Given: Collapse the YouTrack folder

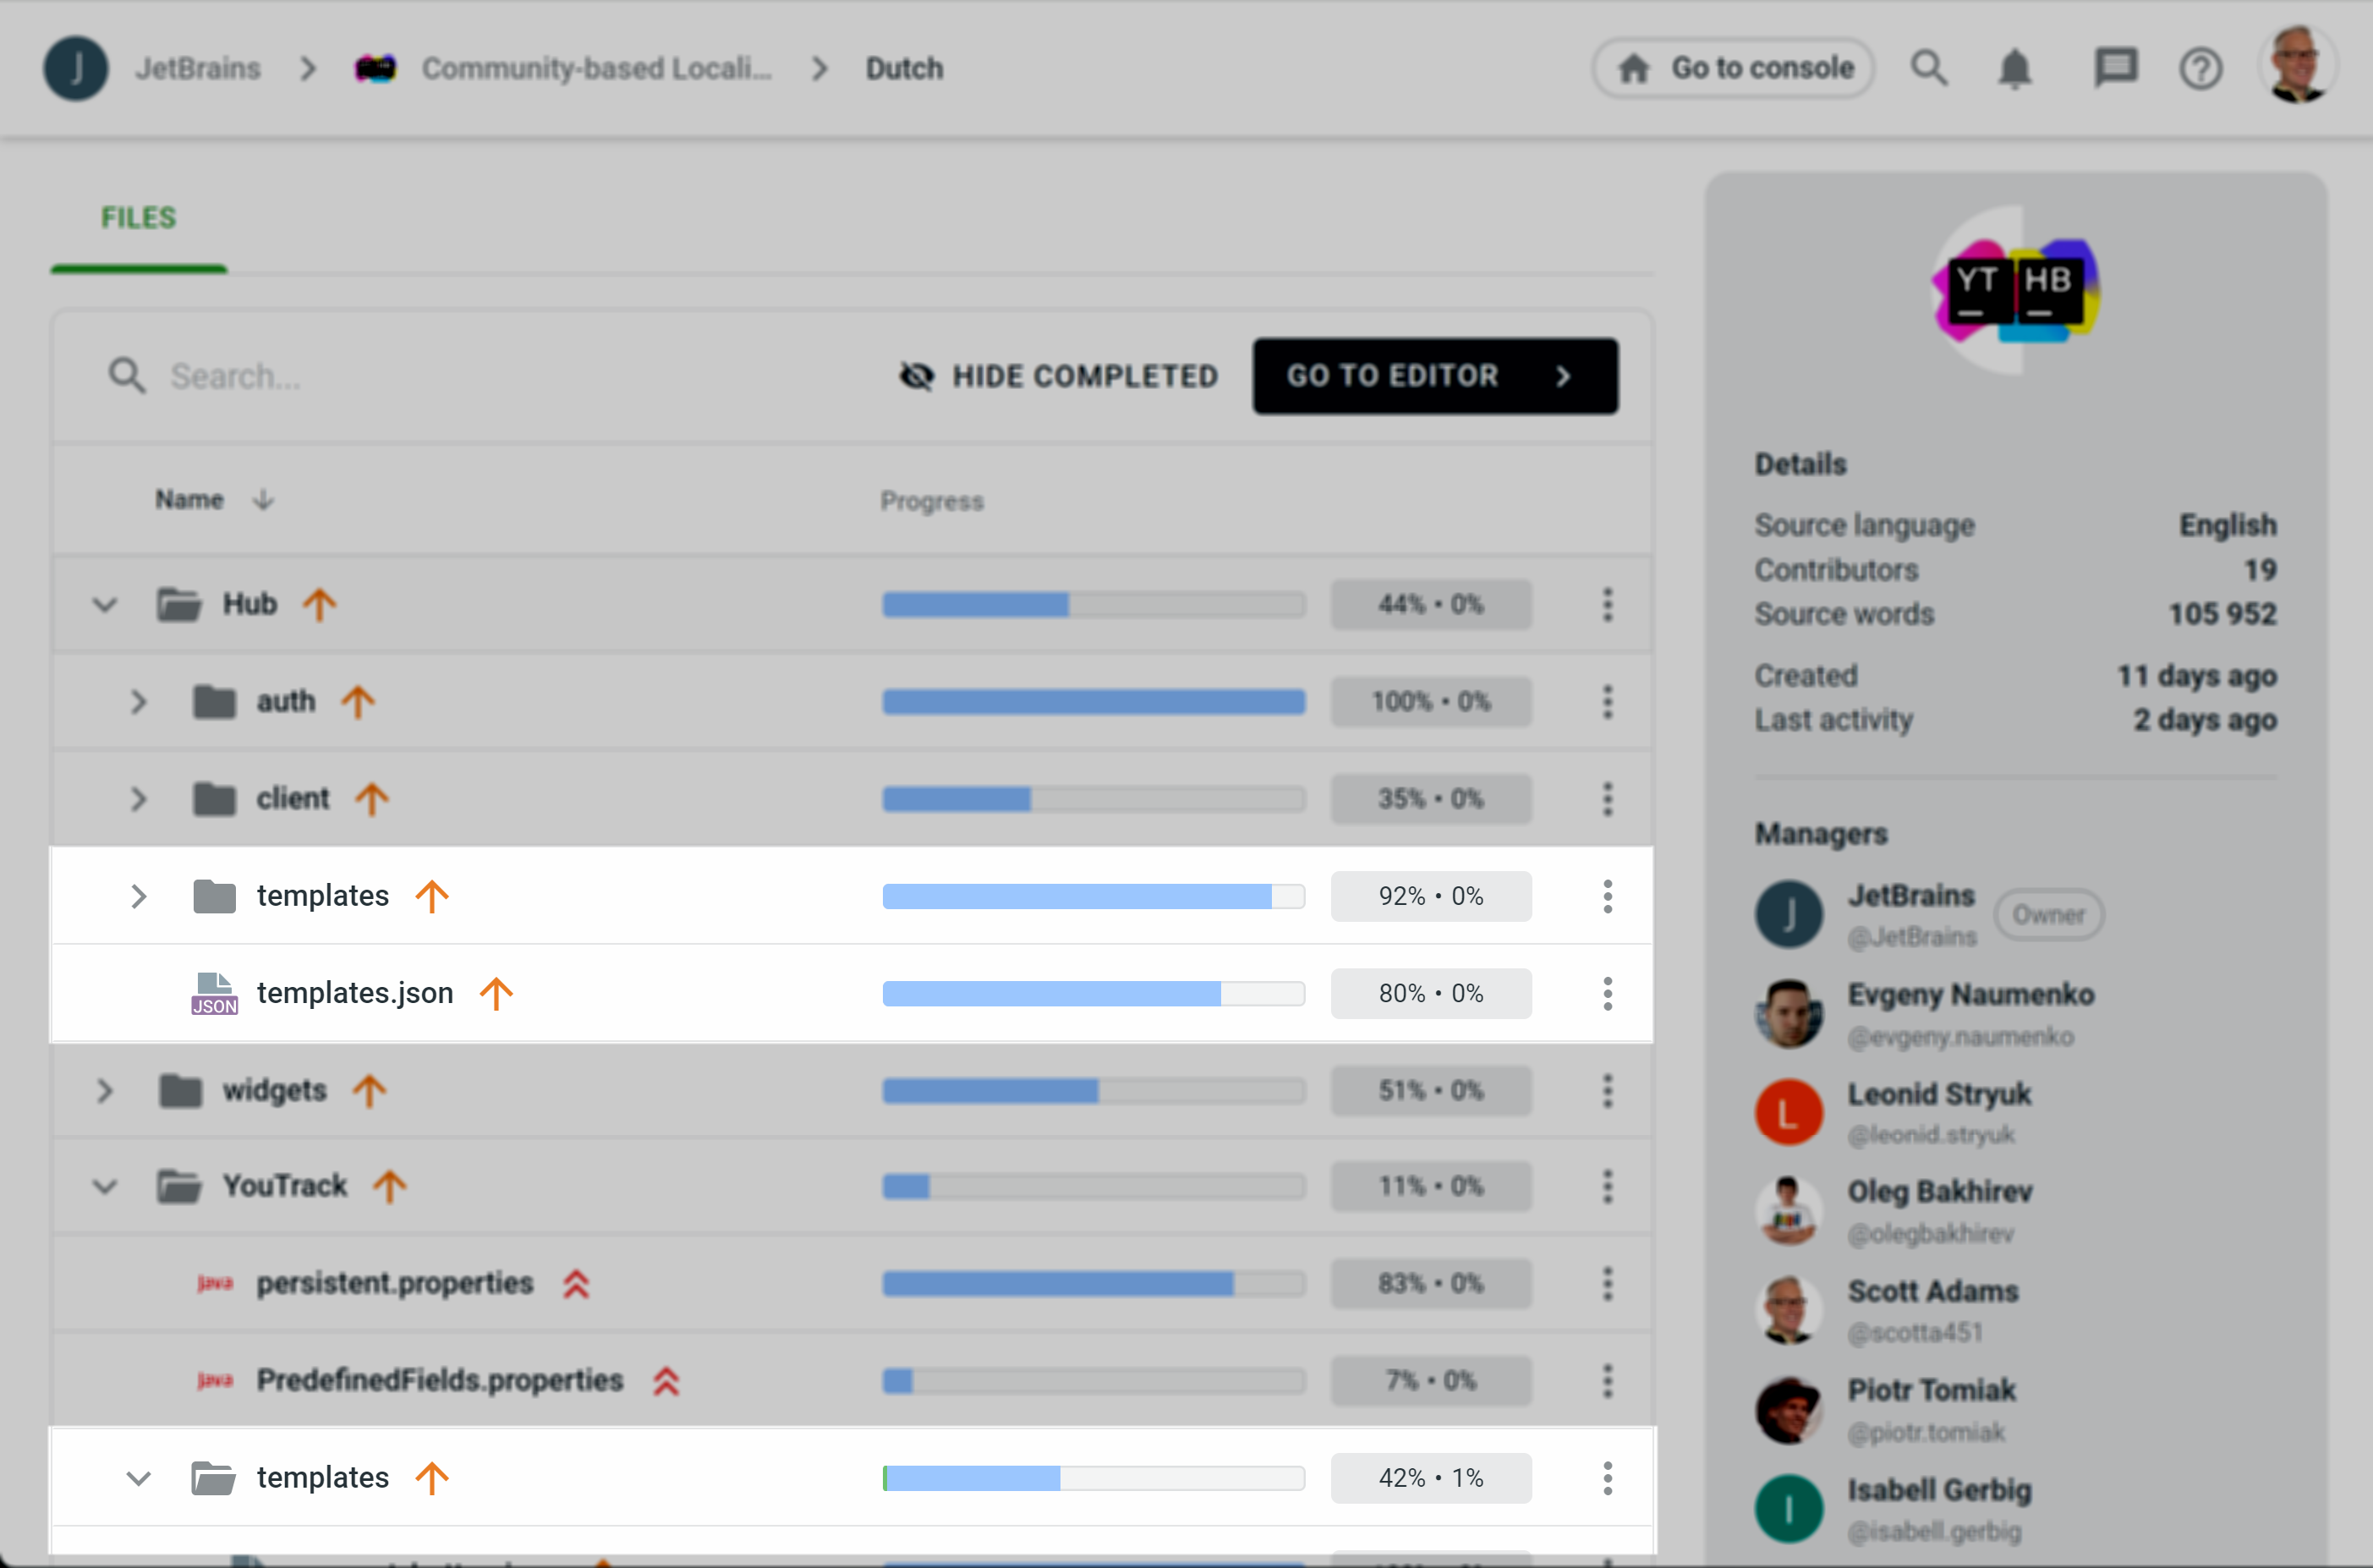Looking at the screenshot, I should coord(104,1186).
